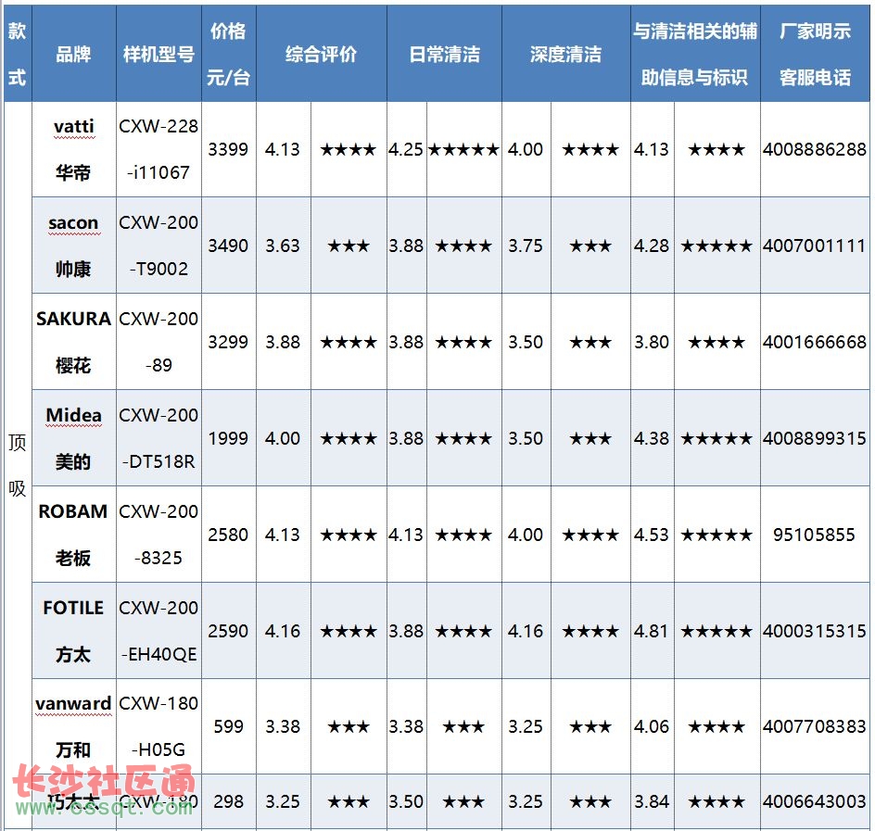Click the 厂家明示客服电话 header cell
This screenshot has height=831, width=875.
(815, 54)
